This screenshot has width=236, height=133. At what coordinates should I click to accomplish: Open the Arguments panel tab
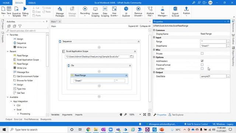[x=67, y=115]
